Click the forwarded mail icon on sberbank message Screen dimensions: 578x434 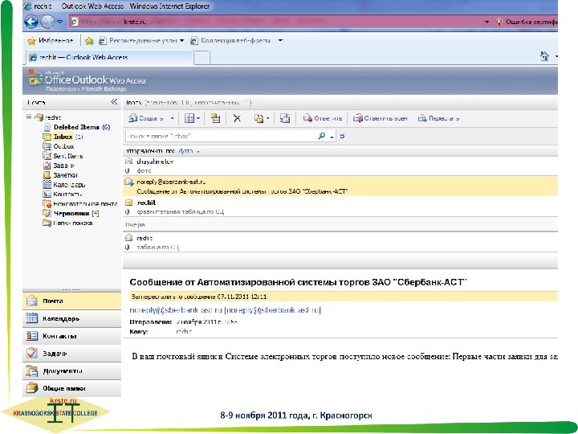pos(129,182)
